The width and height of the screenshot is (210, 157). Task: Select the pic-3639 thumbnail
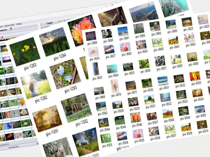[141, 45]
